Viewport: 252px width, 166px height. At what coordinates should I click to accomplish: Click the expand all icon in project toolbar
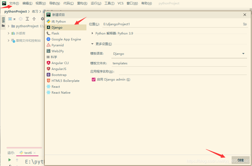pyautogui.click(x=27, y=19)
